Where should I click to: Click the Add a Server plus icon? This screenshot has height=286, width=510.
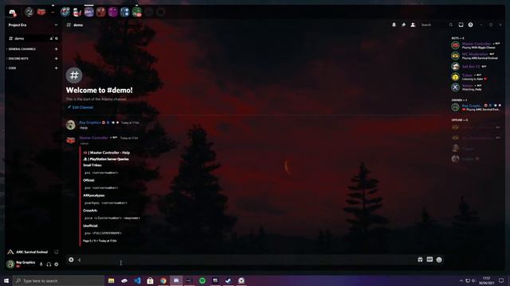point(149,13)
